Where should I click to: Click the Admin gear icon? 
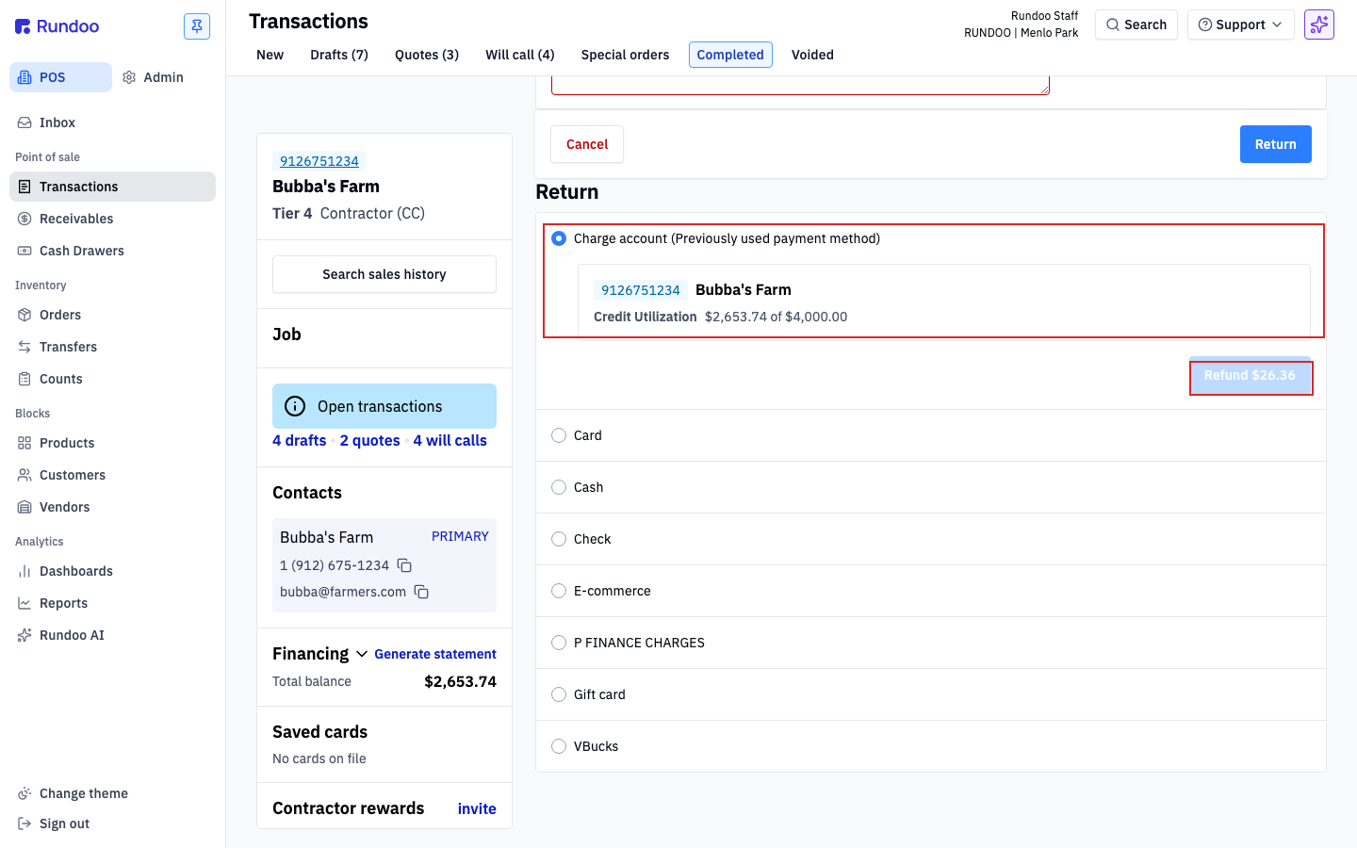(x=129, y=77)
